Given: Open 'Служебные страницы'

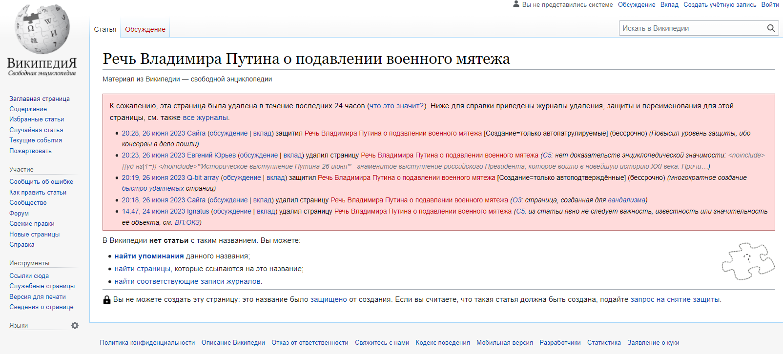Looking at the screenshot, I should point(42,286).
